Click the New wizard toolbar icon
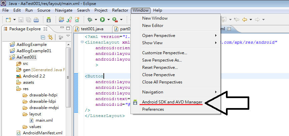Screen dimensions: 289x136 pyautogui.click(x=8, y=20)
